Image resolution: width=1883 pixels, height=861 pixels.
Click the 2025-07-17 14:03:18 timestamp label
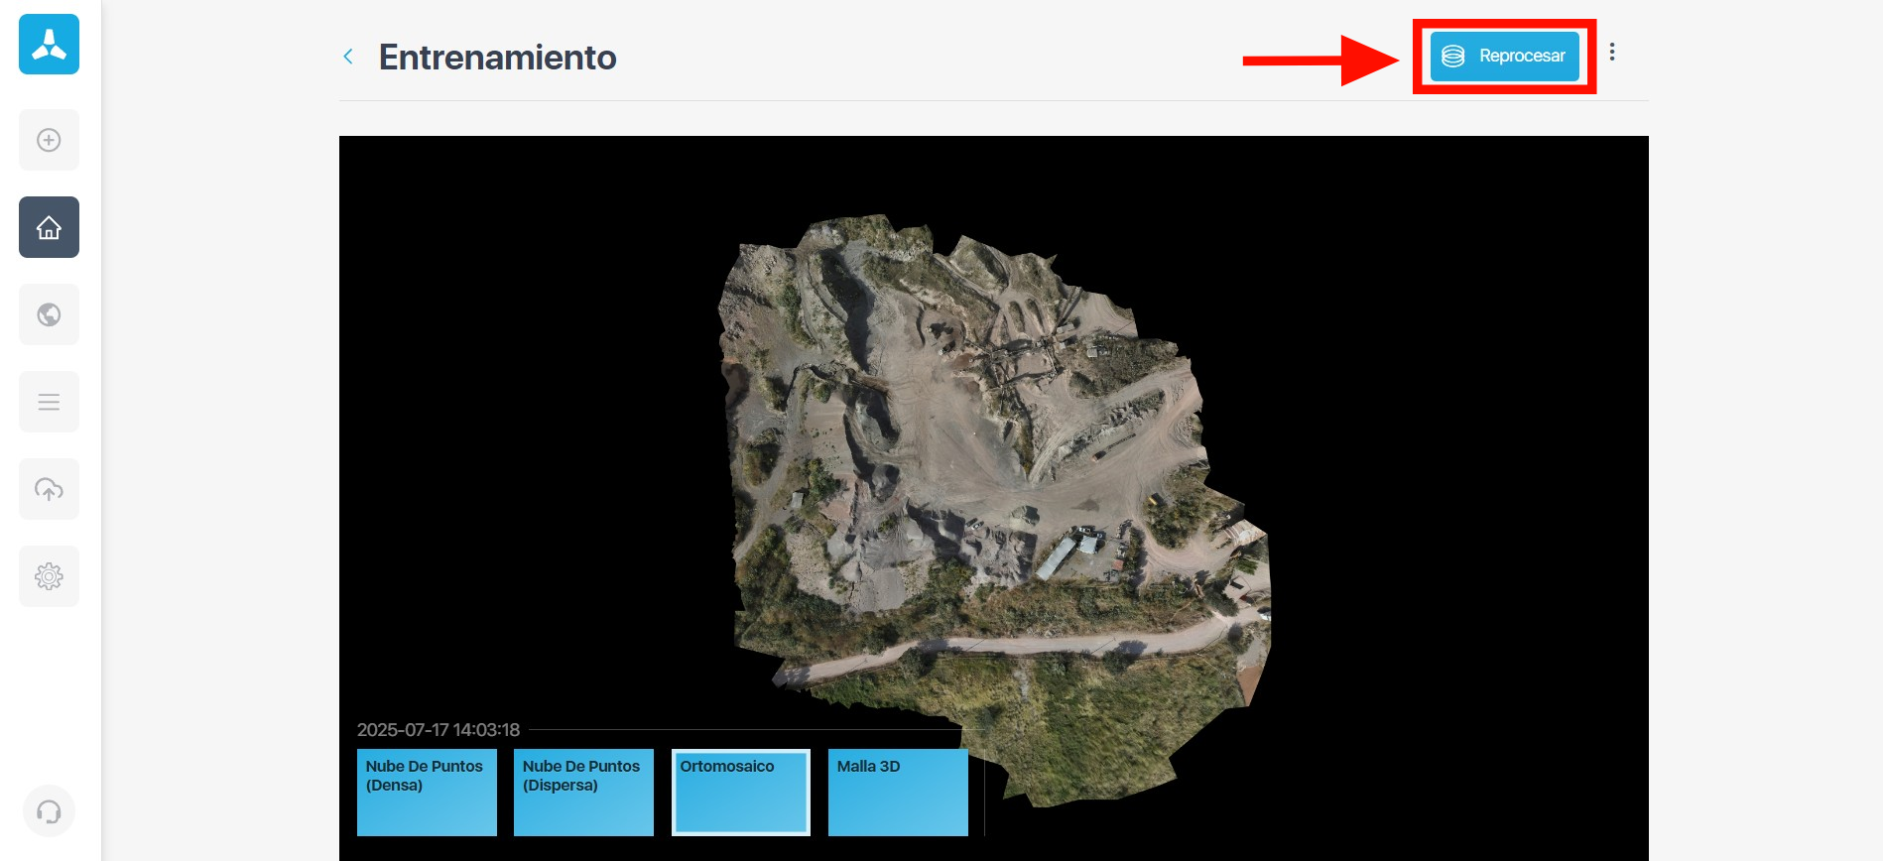(439, 730)
